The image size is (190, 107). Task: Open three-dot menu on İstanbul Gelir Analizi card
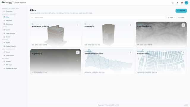[131, 52]
